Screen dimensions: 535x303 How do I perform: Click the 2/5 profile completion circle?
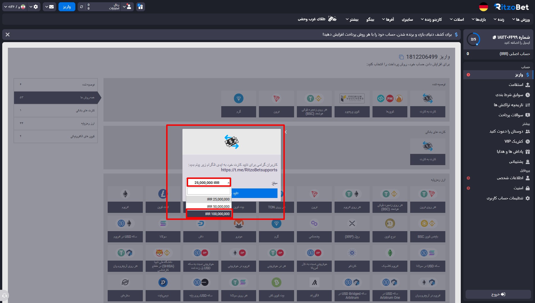(x=473, y=39)
